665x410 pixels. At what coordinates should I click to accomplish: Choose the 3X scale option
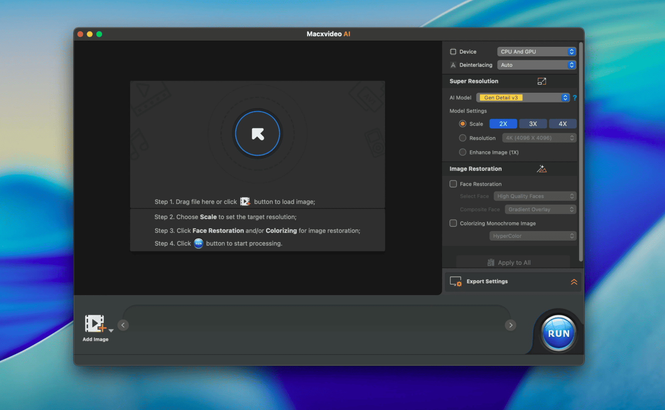click(x=533, y=124)
